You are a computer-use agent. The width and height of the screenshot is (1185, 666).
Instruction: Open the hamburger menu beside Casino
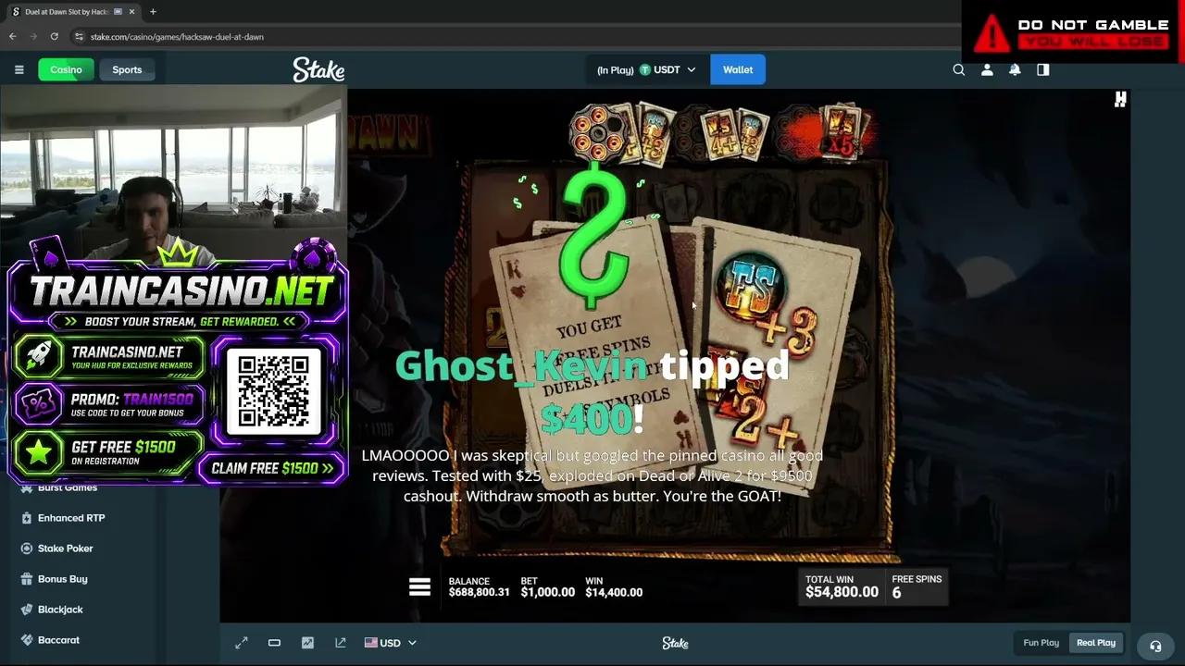click(19, 69)
